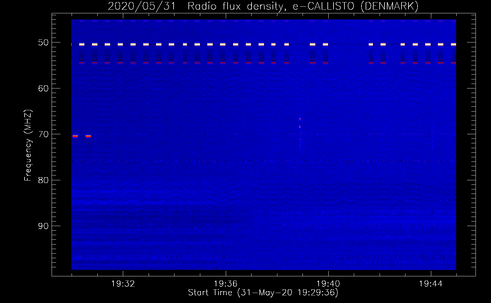
Task: Click the second red burst at 70 MHz
Action: click(88, 136)
